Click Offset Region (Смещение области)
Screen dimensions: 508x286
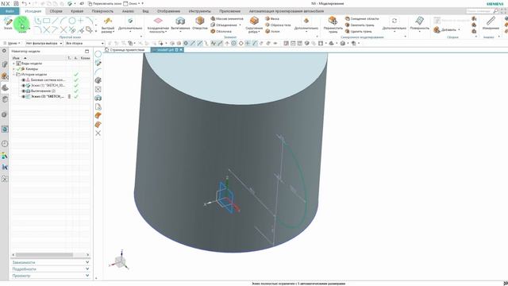coord(362,18)
